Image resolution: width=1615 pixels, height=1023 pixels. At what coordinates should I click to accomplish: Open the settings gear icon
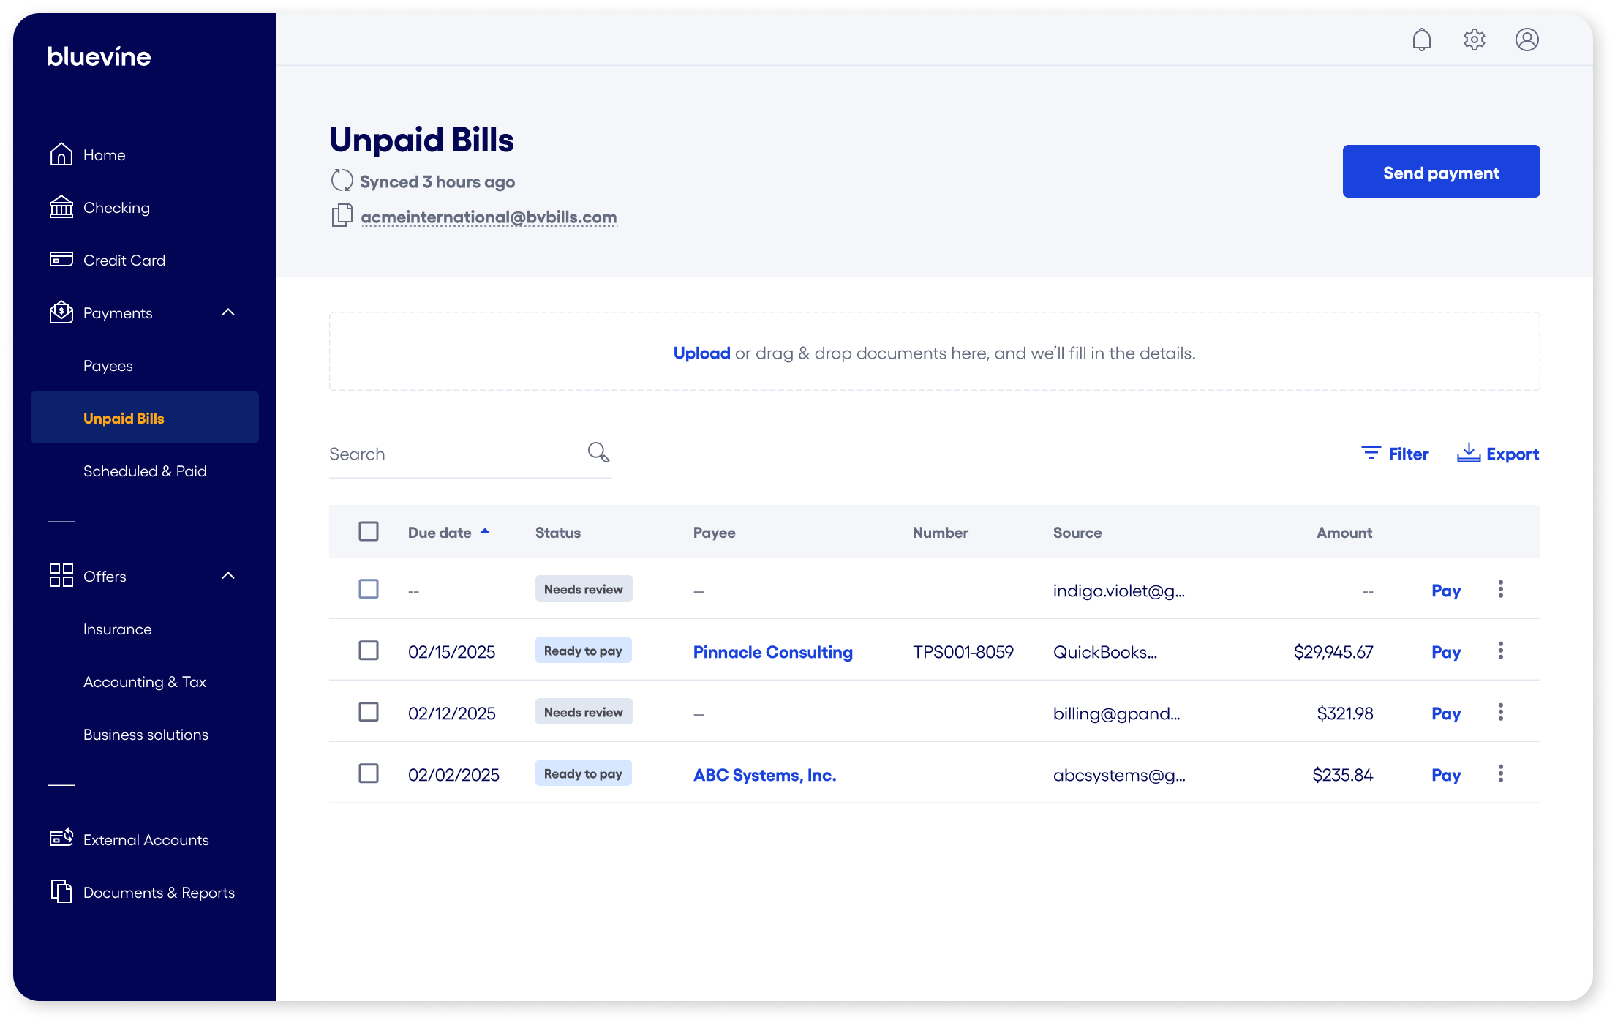point(1475,40)
